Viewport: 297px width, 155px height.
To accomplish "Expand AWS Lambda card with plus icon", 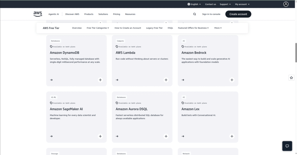I will [166, 80].
